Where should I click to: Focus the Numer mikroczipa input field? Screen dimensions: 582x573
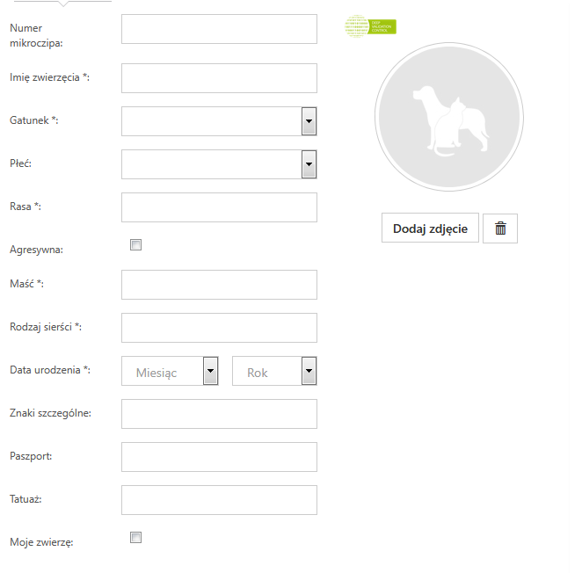(x=219, y=29)
